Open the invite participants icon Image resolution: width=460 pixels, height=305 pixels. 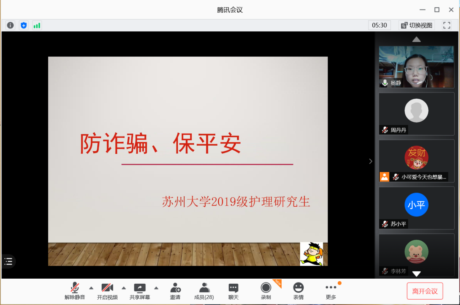175,291
